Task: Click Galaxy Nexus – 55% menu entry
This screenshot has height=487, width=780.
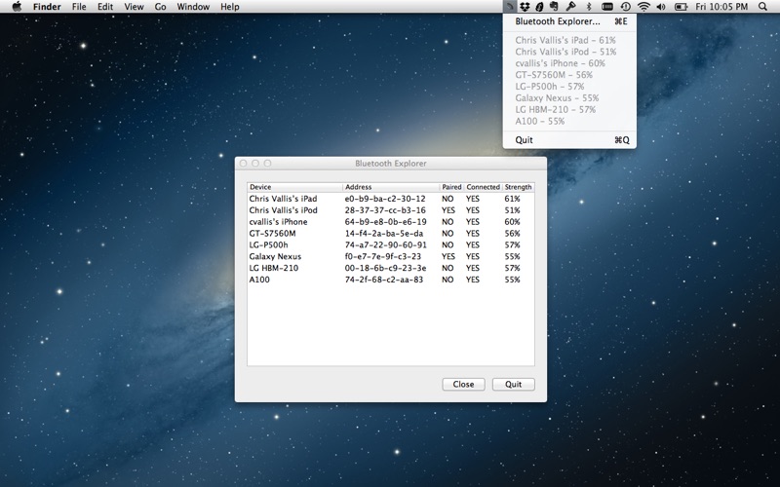Action: click(x=569, y=98)
